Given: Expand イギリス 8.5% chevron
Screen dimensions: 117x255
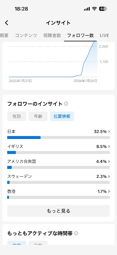Looking at the screenshot, I should click(x=109, y=147).
